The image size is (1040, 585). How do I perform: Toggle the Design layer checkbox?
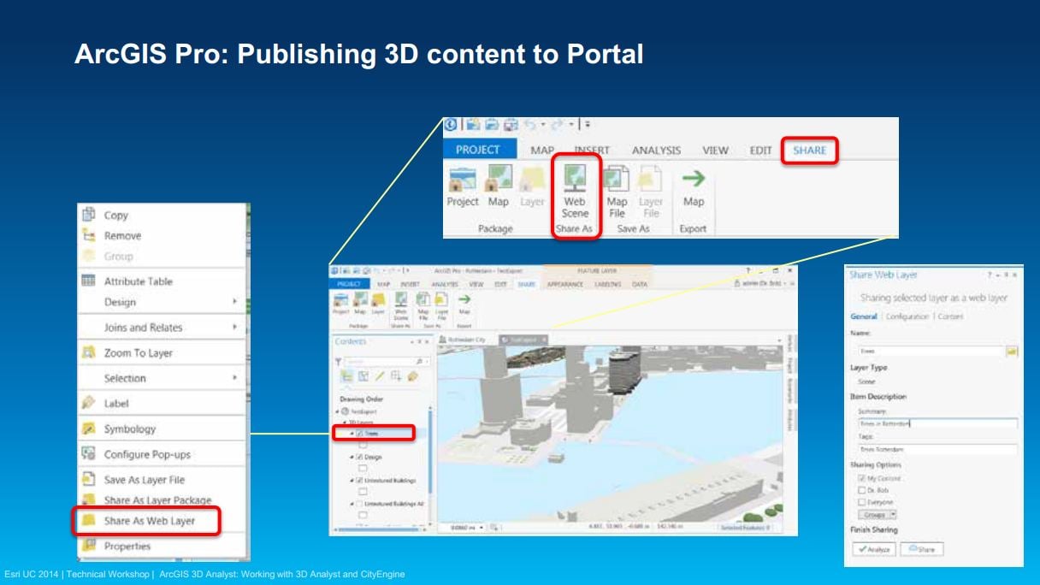click(359, 458)
